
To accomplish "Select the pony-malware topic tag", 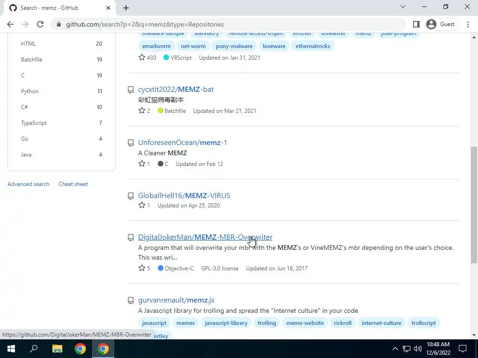I will coord(234,46).
